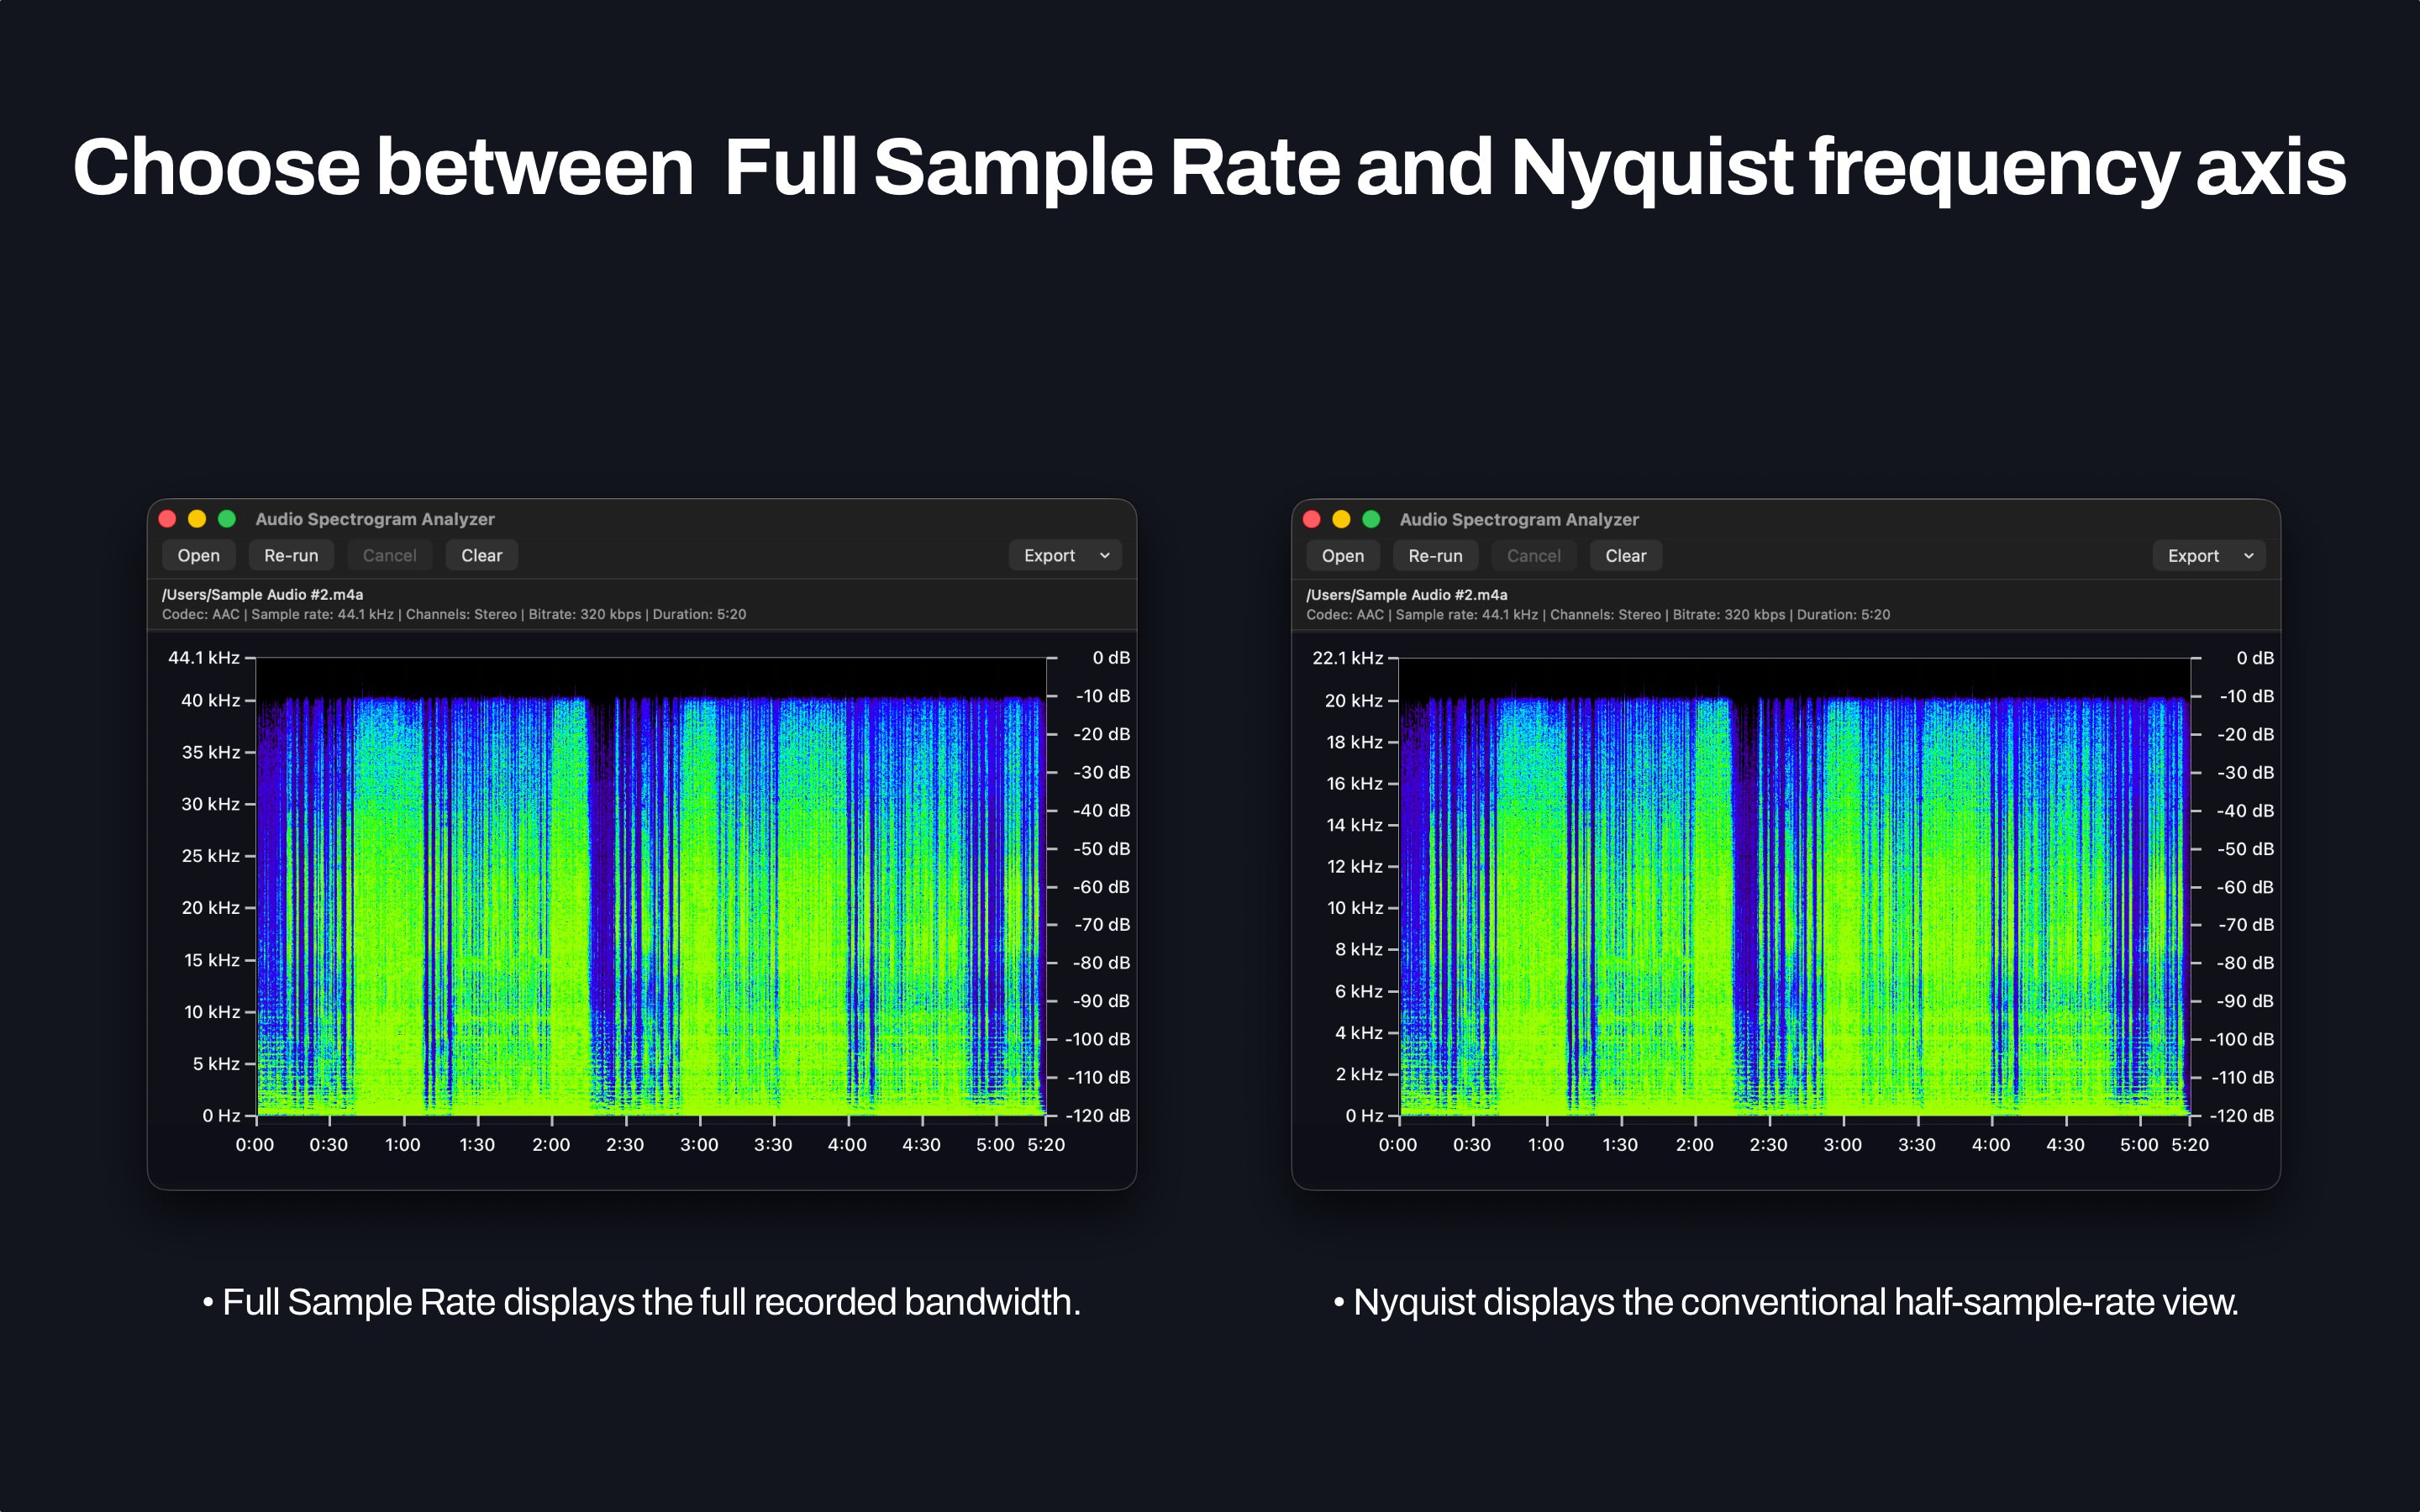Click Cancel in left analyzer window
Viewport: 2420px width, 1512px height.
(389, 555)
